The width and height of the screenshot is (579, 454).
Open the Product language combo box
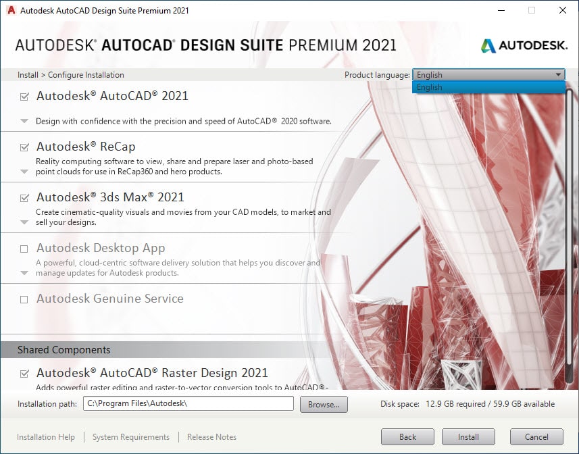488,74
